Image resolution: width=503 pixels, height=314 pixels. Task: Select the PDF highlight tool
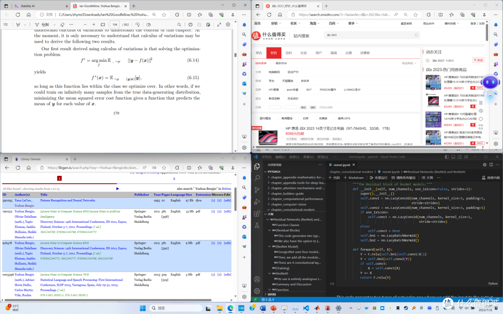(x=18, y=25)
